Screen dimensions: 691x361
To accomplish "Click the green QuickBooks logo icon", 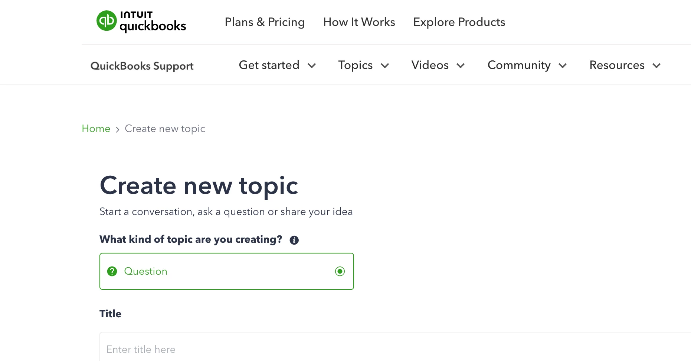I will pos(107,21).
